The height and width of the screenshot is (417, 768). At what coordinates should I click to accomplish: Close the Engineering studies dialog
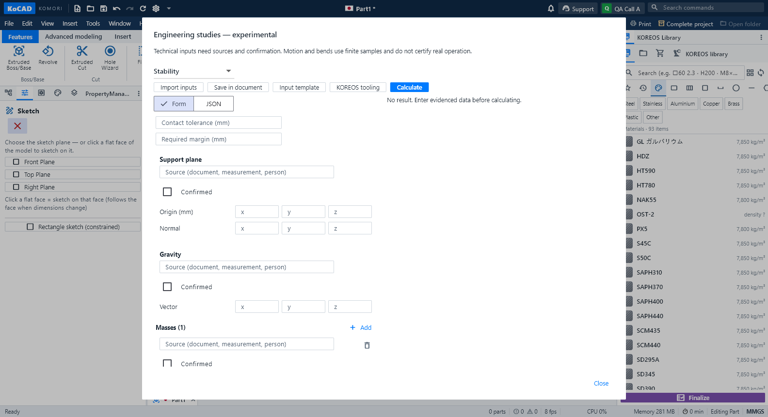click(601, 383)
